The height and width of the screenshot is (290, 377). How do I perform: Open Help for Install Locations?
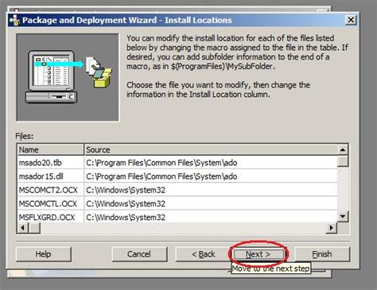coord(44,254)
